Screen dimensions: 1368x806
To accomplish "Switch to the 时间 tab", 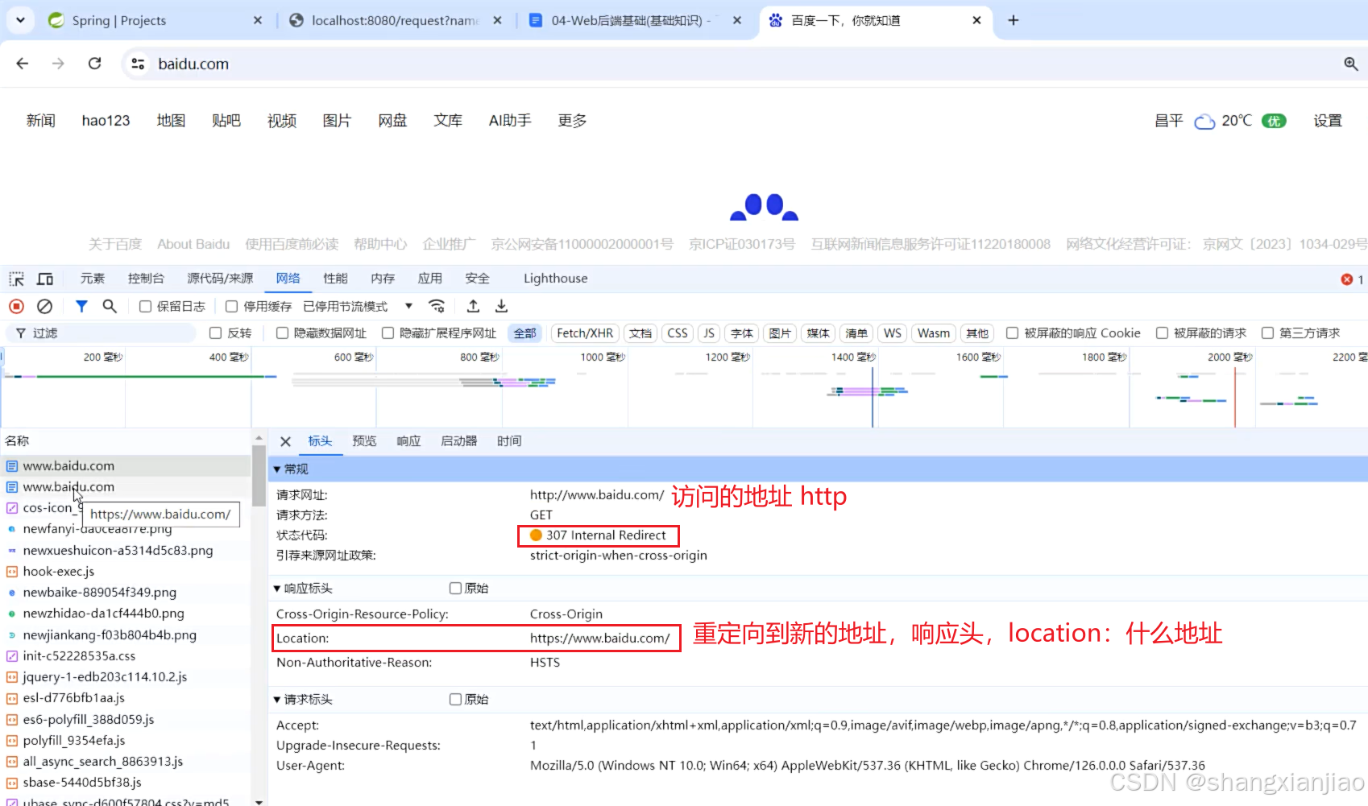I will (x=509, y=441).
